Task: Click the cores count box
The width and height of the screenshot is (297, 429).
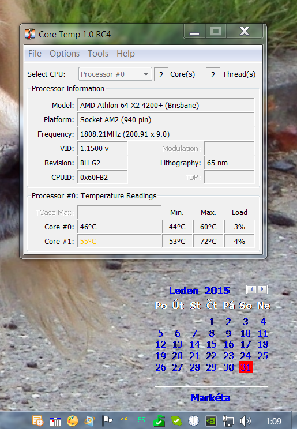Action: (161, 74)
